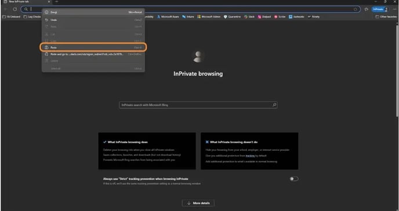
Task: Click the magnifier icon in address bar
Action: click(x=26, y=9)
